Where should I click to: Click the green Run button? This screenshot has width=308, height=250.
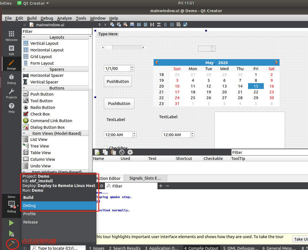(11, 223)
